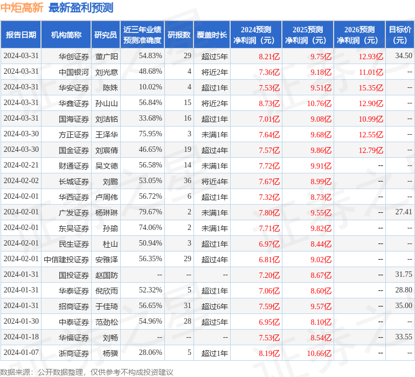Click analyst name 范劲松

point(106,322)
